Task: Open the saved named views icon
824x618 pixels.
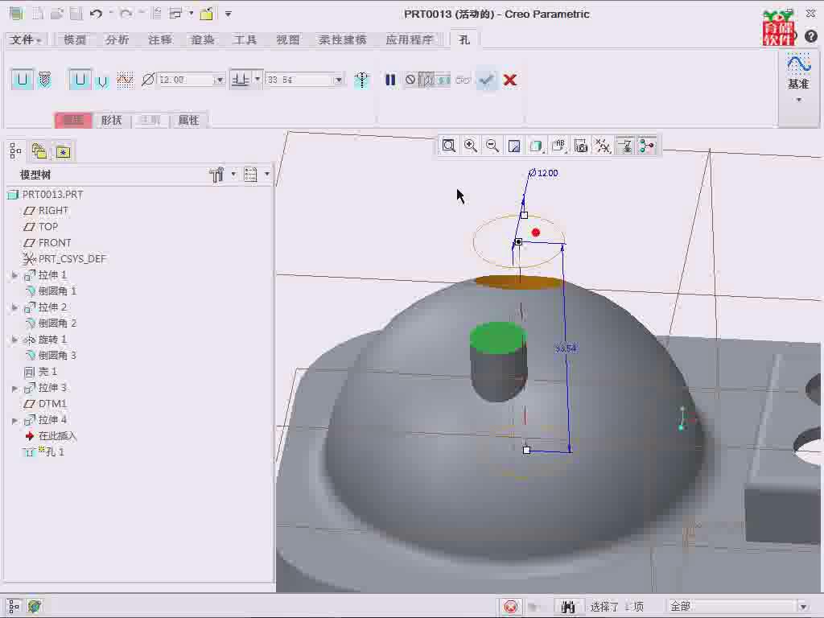Action: click(x=558, y=146)
